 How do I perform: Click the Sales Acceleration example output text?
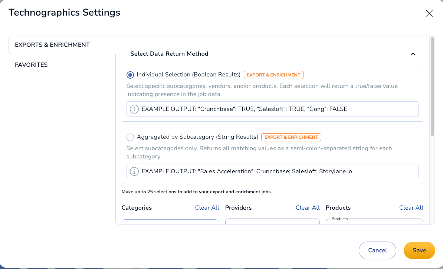[x=247, y=171]
